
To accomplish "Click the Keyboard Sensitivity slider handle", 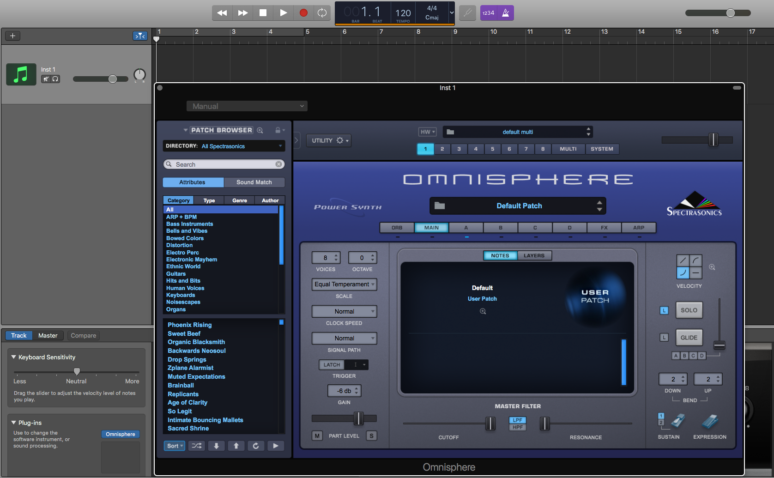I will (x=77, y=371).
